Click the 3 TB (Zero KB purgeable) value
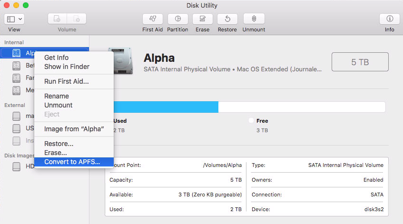Screen dimensions: 403x224 pos(210,195)
